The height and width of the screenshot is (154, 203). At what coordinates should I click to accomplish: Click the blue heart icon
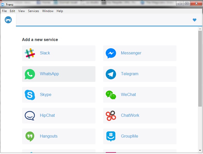(195, 20)
